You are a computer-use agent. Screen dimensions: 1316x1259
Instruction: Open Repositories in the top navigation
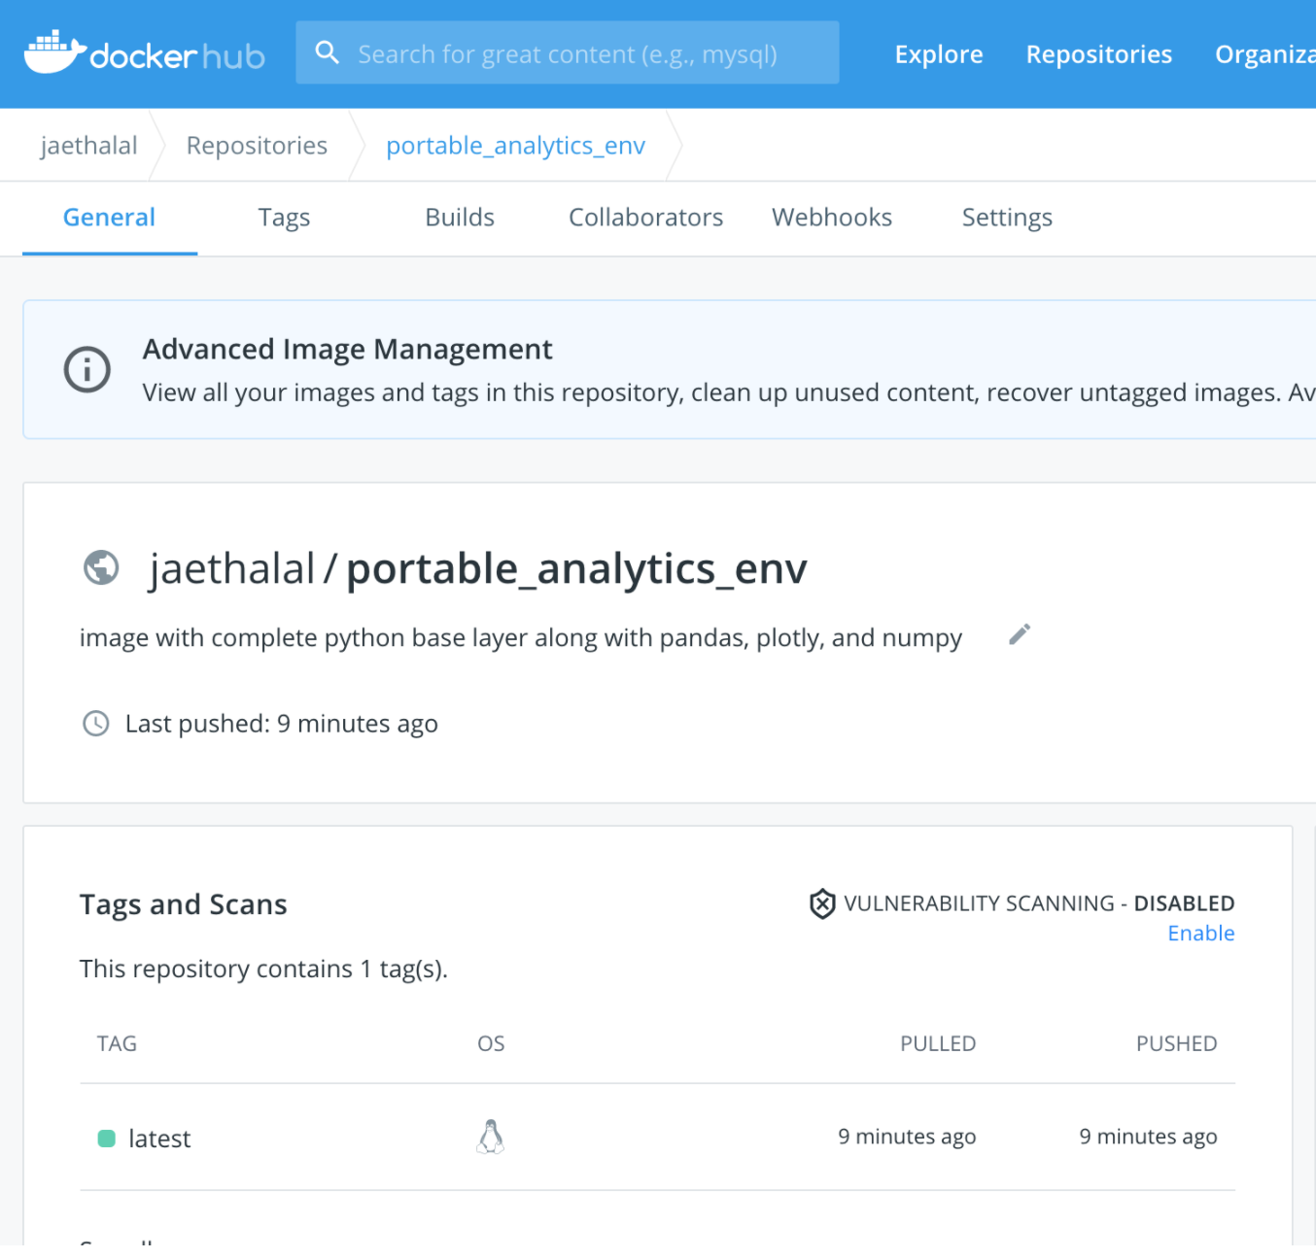click(1099, 54)
